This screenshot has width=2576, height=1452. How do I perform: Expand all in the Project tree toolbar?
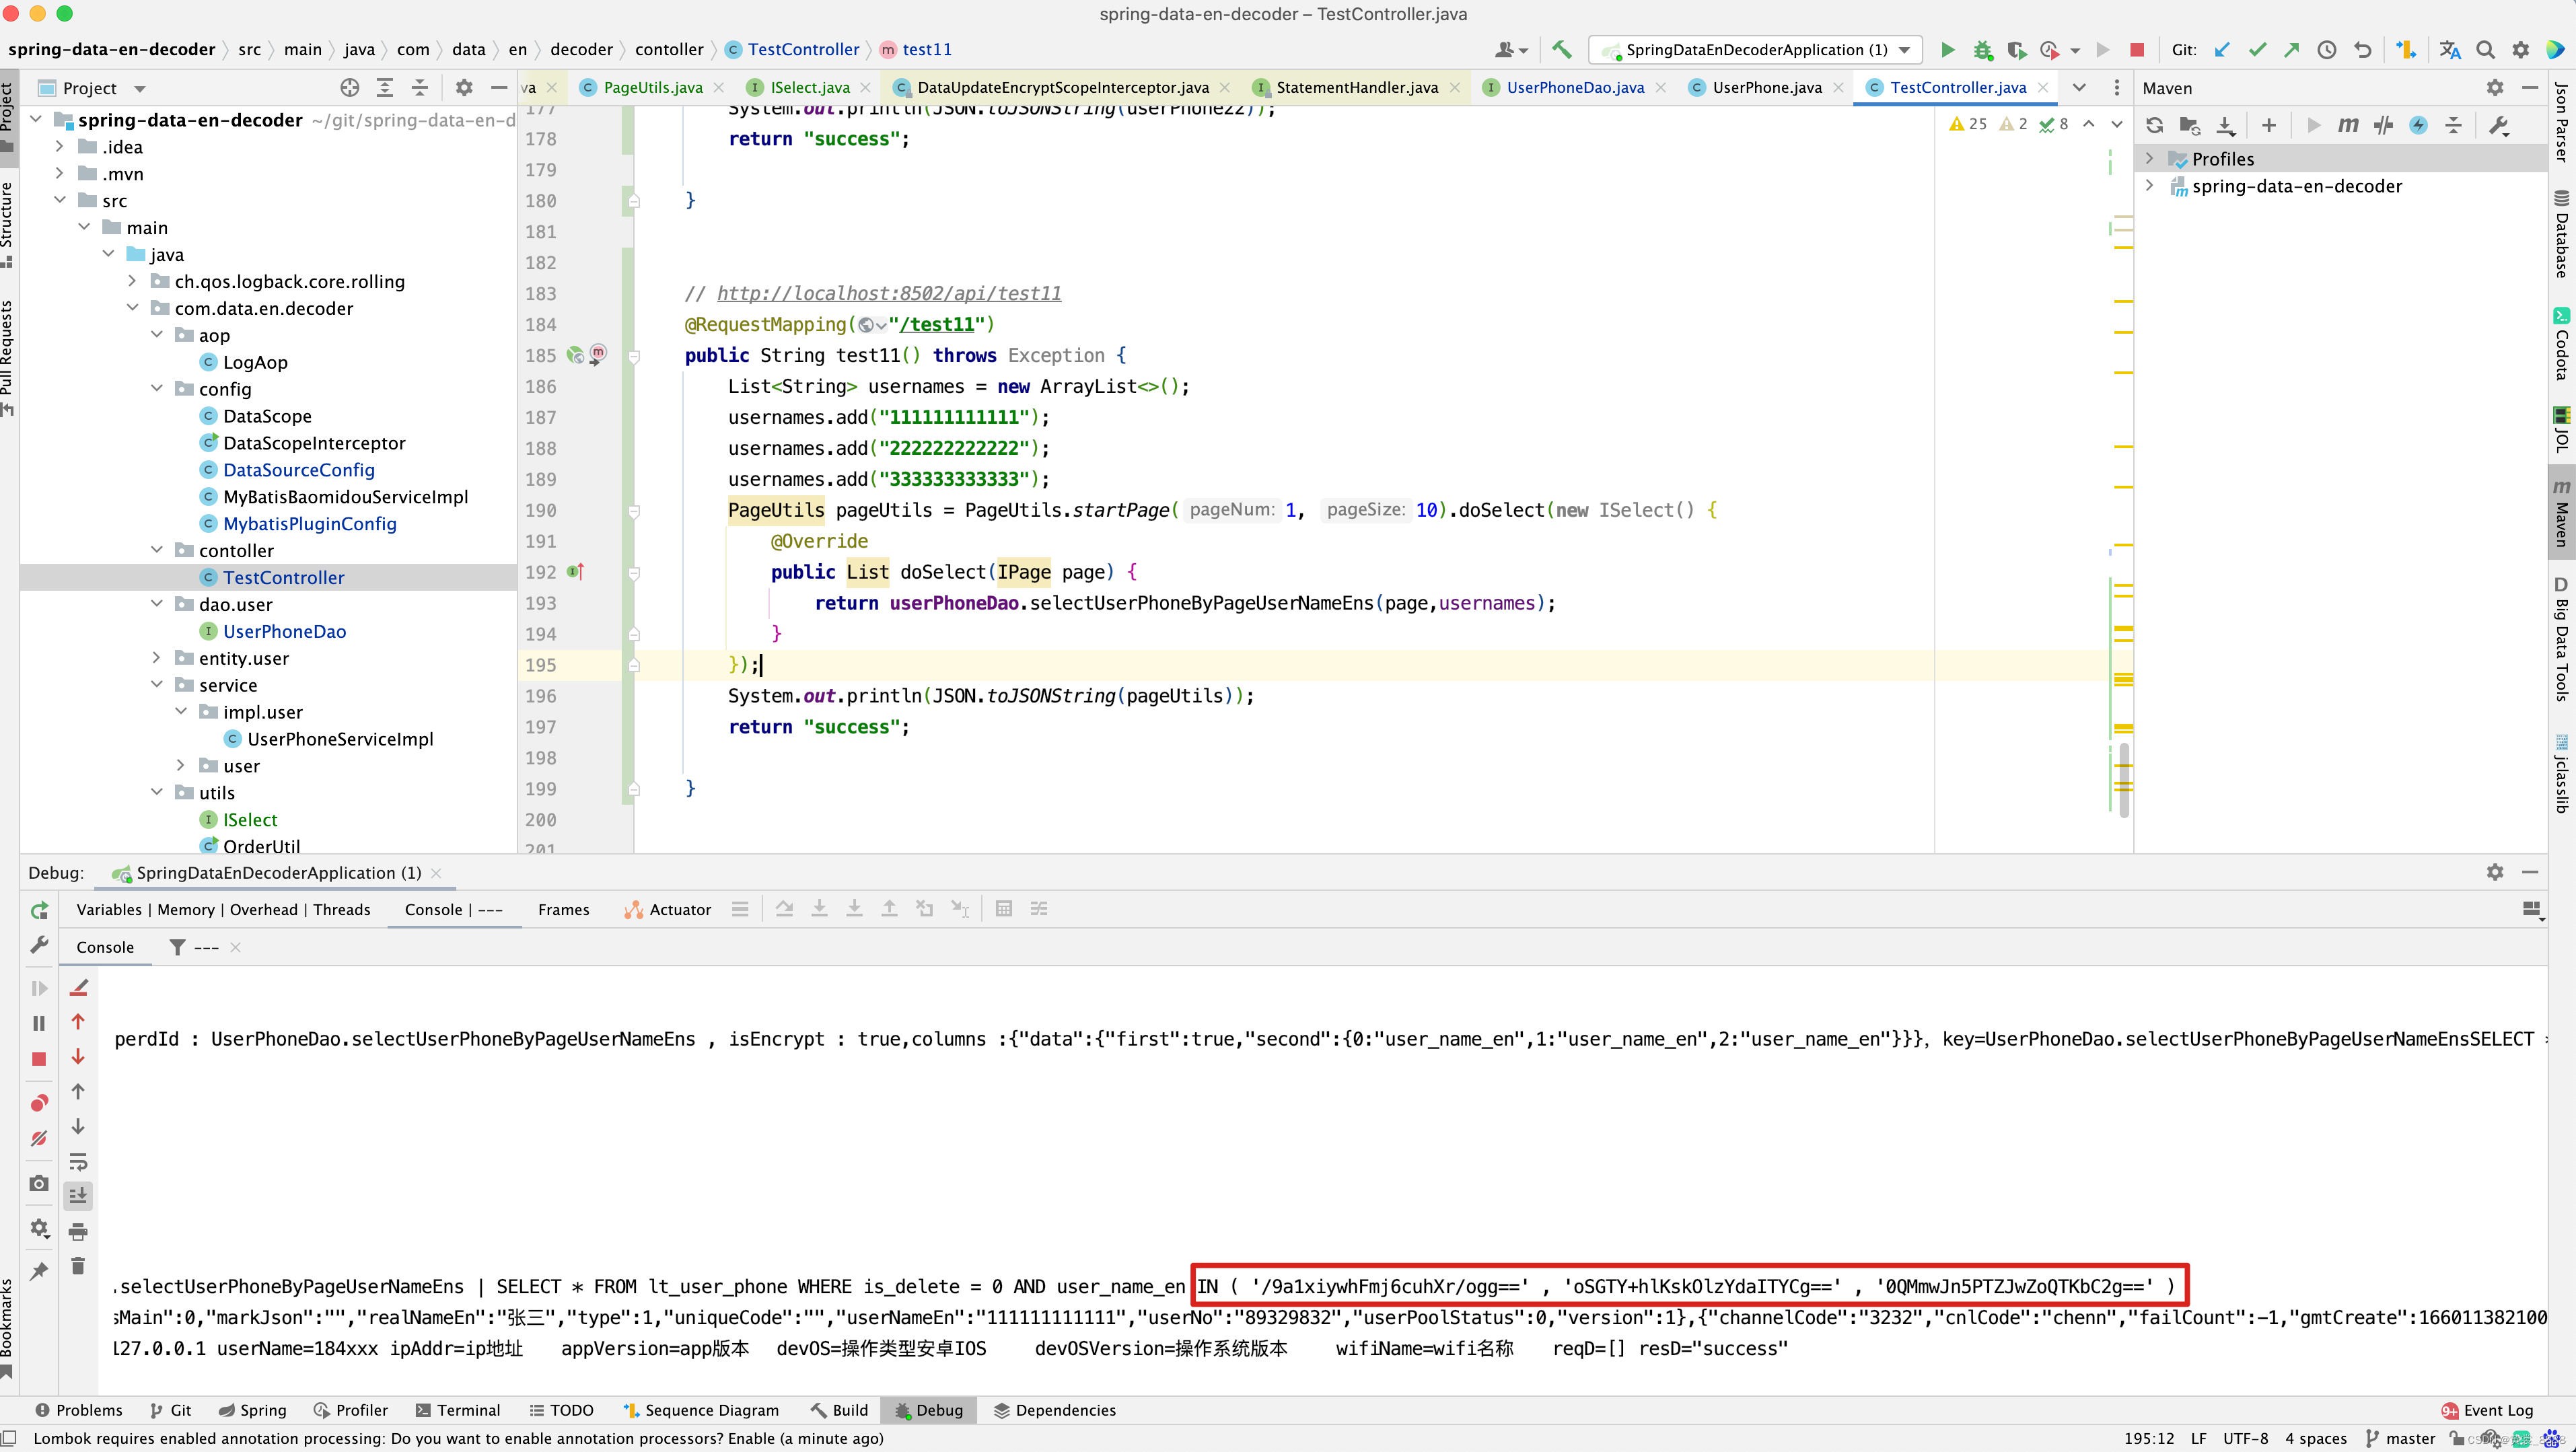point(384,88)
